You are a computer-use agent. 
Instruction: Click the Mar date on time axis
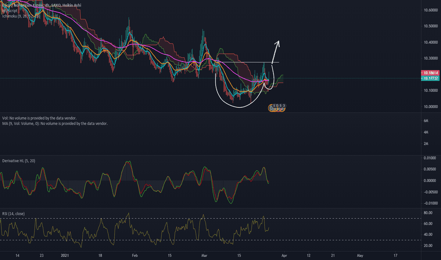[x=204, y=255]
